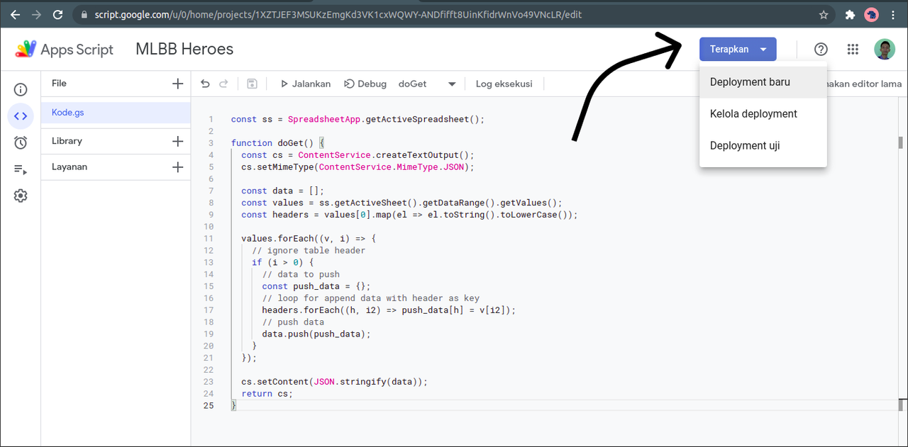This screenshot has width=908, height=447.
Task: Redo the last edit
Action: tap(223, 84)
